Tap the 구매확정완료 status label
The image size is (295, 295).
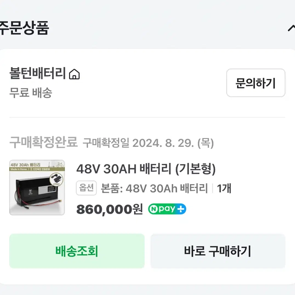point(44,142)
